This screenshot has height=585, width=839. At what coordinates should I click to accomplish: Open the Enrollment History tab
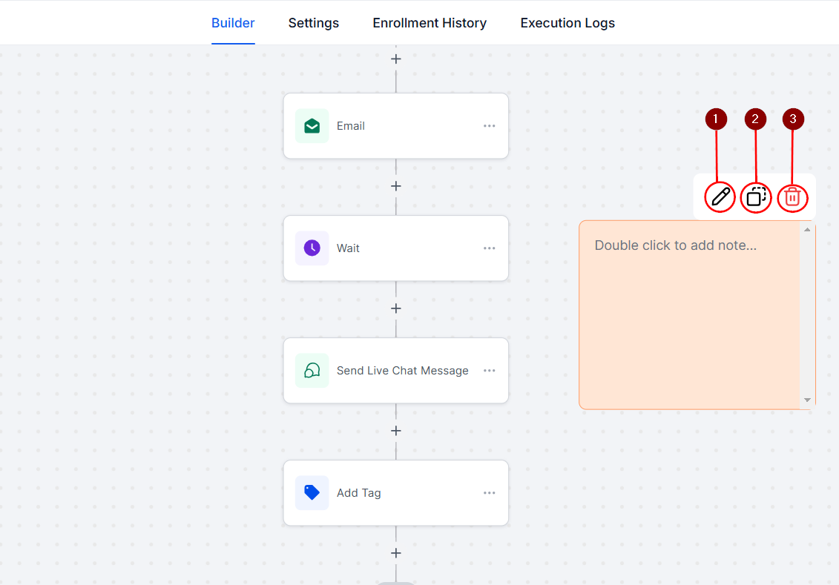[430, 23]
